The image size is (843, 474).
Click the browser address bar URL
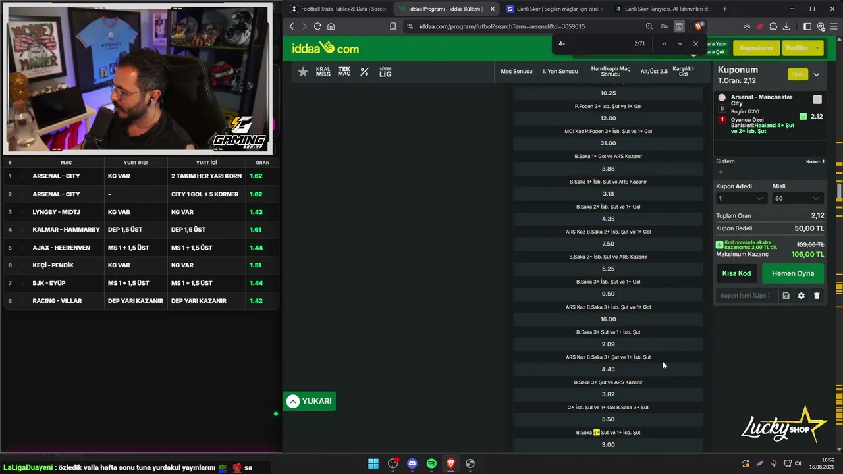pos(502,26)
